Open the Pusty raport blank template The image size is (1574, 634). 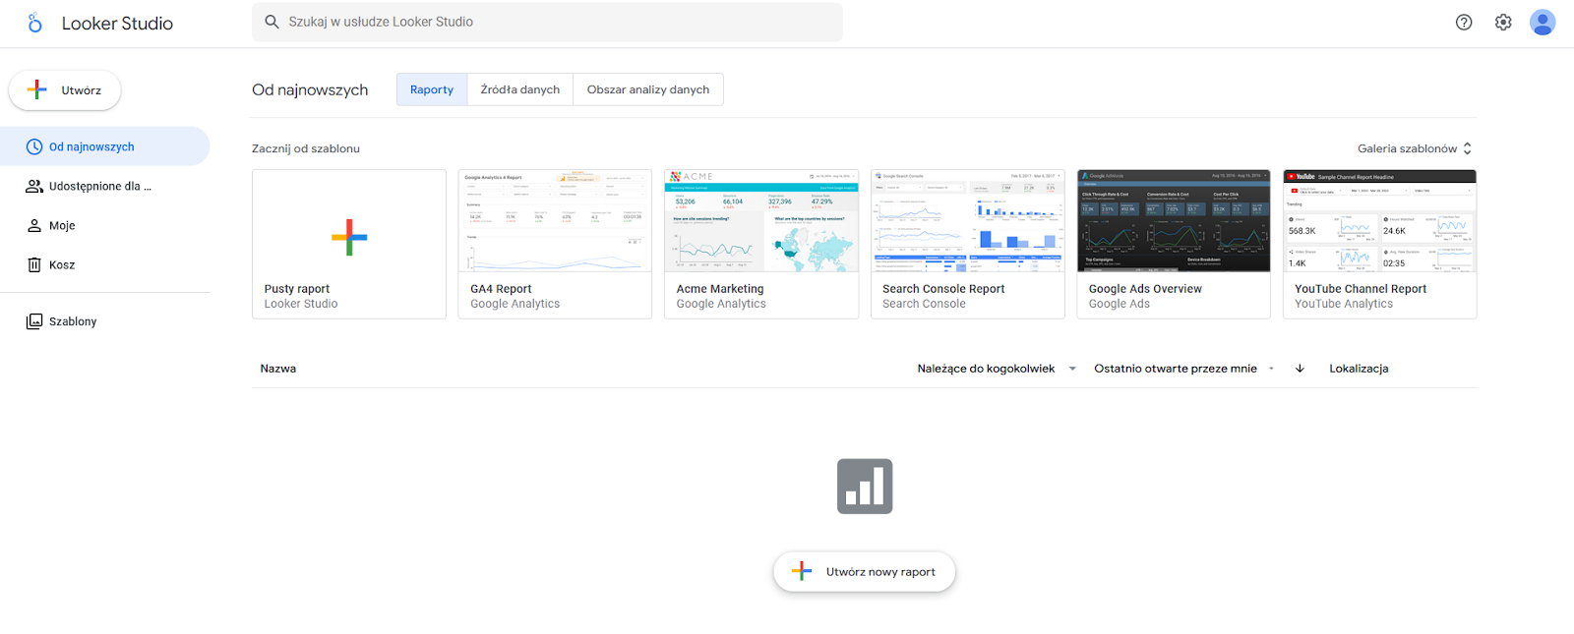pos(349,244)
